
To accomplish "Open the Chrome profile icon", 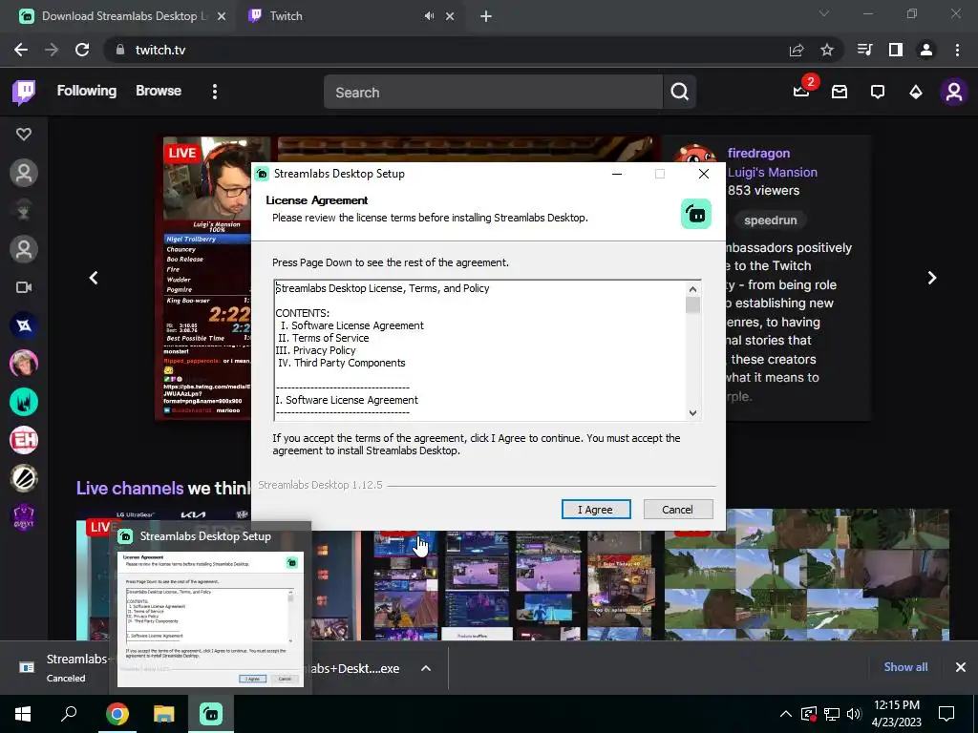I will [x=926, y=50].
